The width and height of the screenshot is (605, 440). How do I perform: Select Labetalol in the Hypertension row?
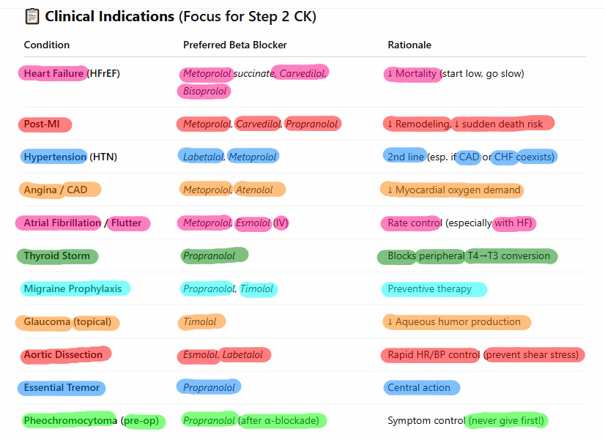click(203, 157)
